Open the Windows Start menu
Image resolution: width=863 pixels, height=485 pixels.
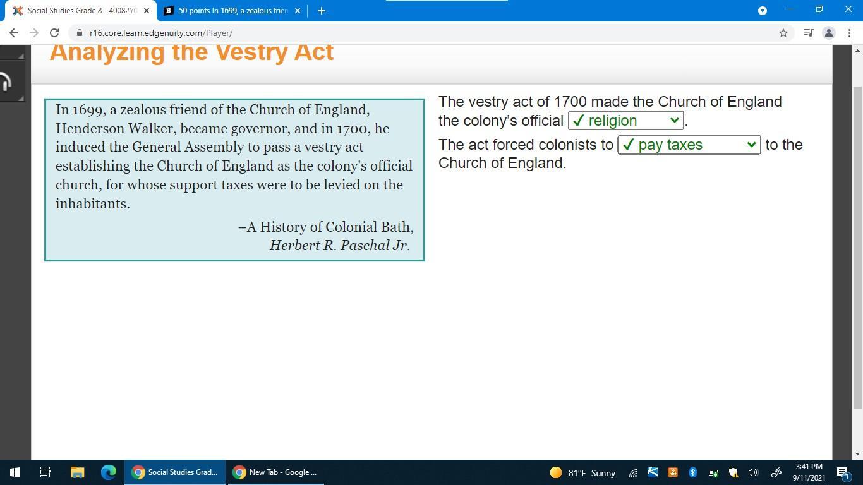click(15, 472)
